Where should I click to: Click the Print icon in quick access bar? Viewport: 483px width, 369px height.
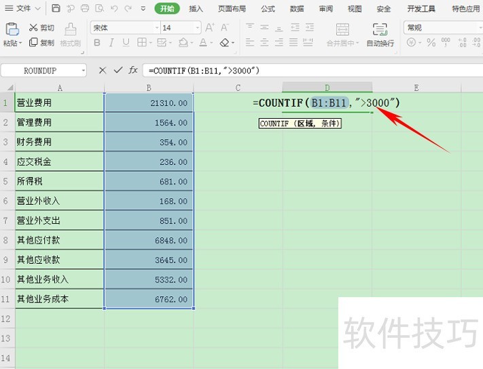pos(85,8)
